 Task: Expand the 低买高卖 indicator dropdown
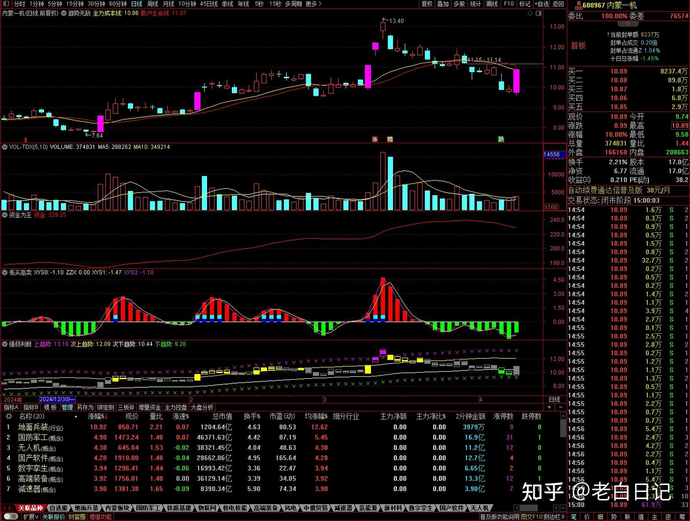coord(5,272)
